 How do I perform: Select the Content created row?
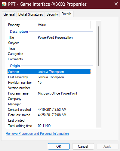pyautogui.click(x=49, y=110)
